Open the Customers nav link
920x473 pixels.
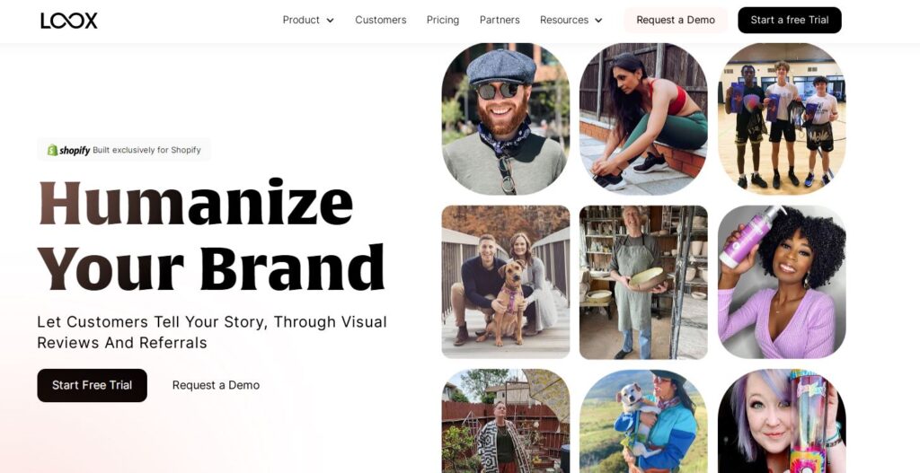point(381,20)
